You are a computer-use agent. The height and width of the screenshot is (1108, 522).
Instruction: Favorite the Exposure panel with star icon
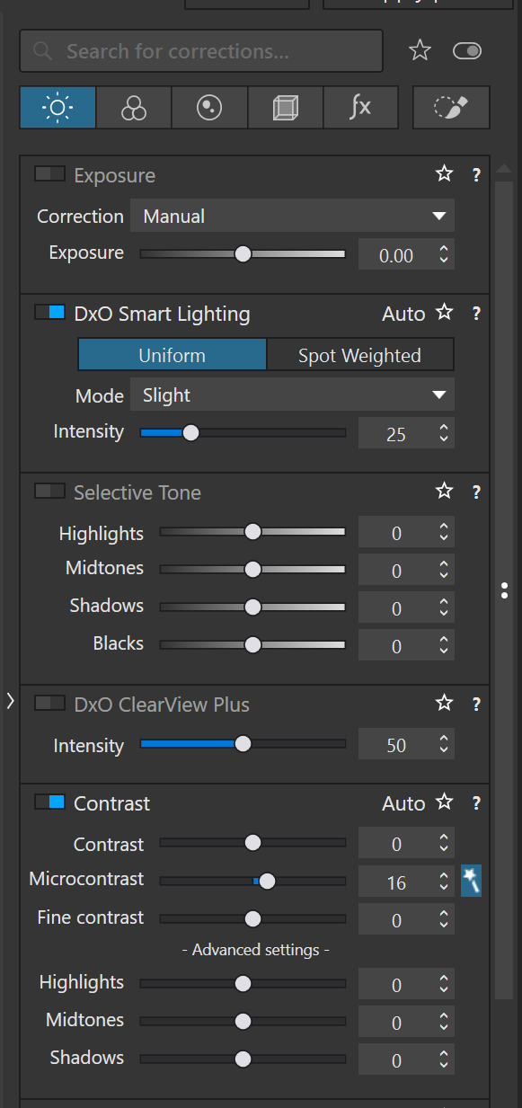444,174
